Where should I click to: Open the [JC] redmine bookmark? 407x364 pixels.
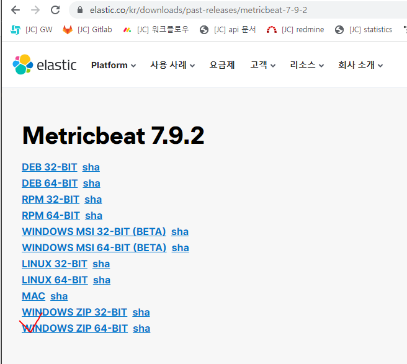click(x=295, y=30)
